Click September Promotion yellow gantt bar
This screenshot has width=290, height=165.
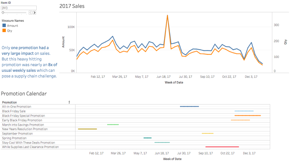[x=208, y=133]
